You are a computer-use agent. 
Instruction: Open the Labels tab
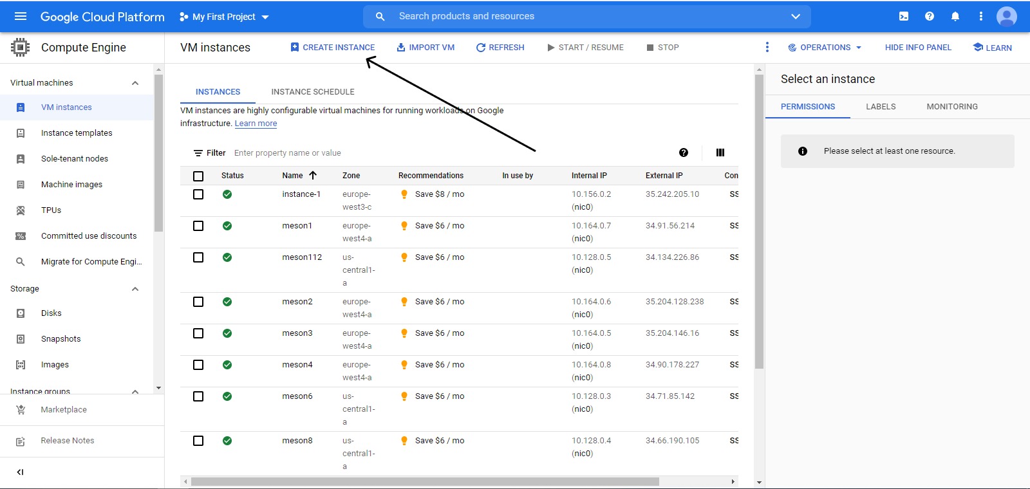pos(881,107)
